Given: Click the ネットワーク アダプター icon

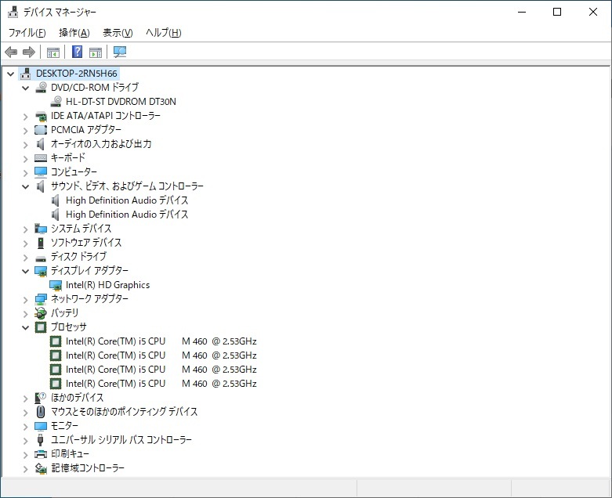Looking at the screenshot, I should [x=41, y=299].
